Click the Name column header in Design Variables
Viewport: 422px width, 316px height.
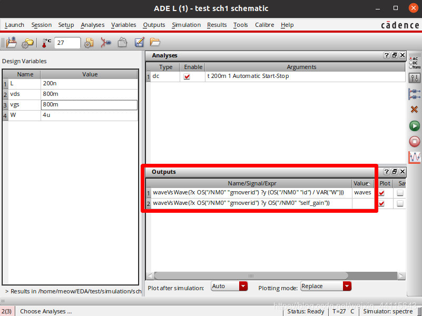25,74
